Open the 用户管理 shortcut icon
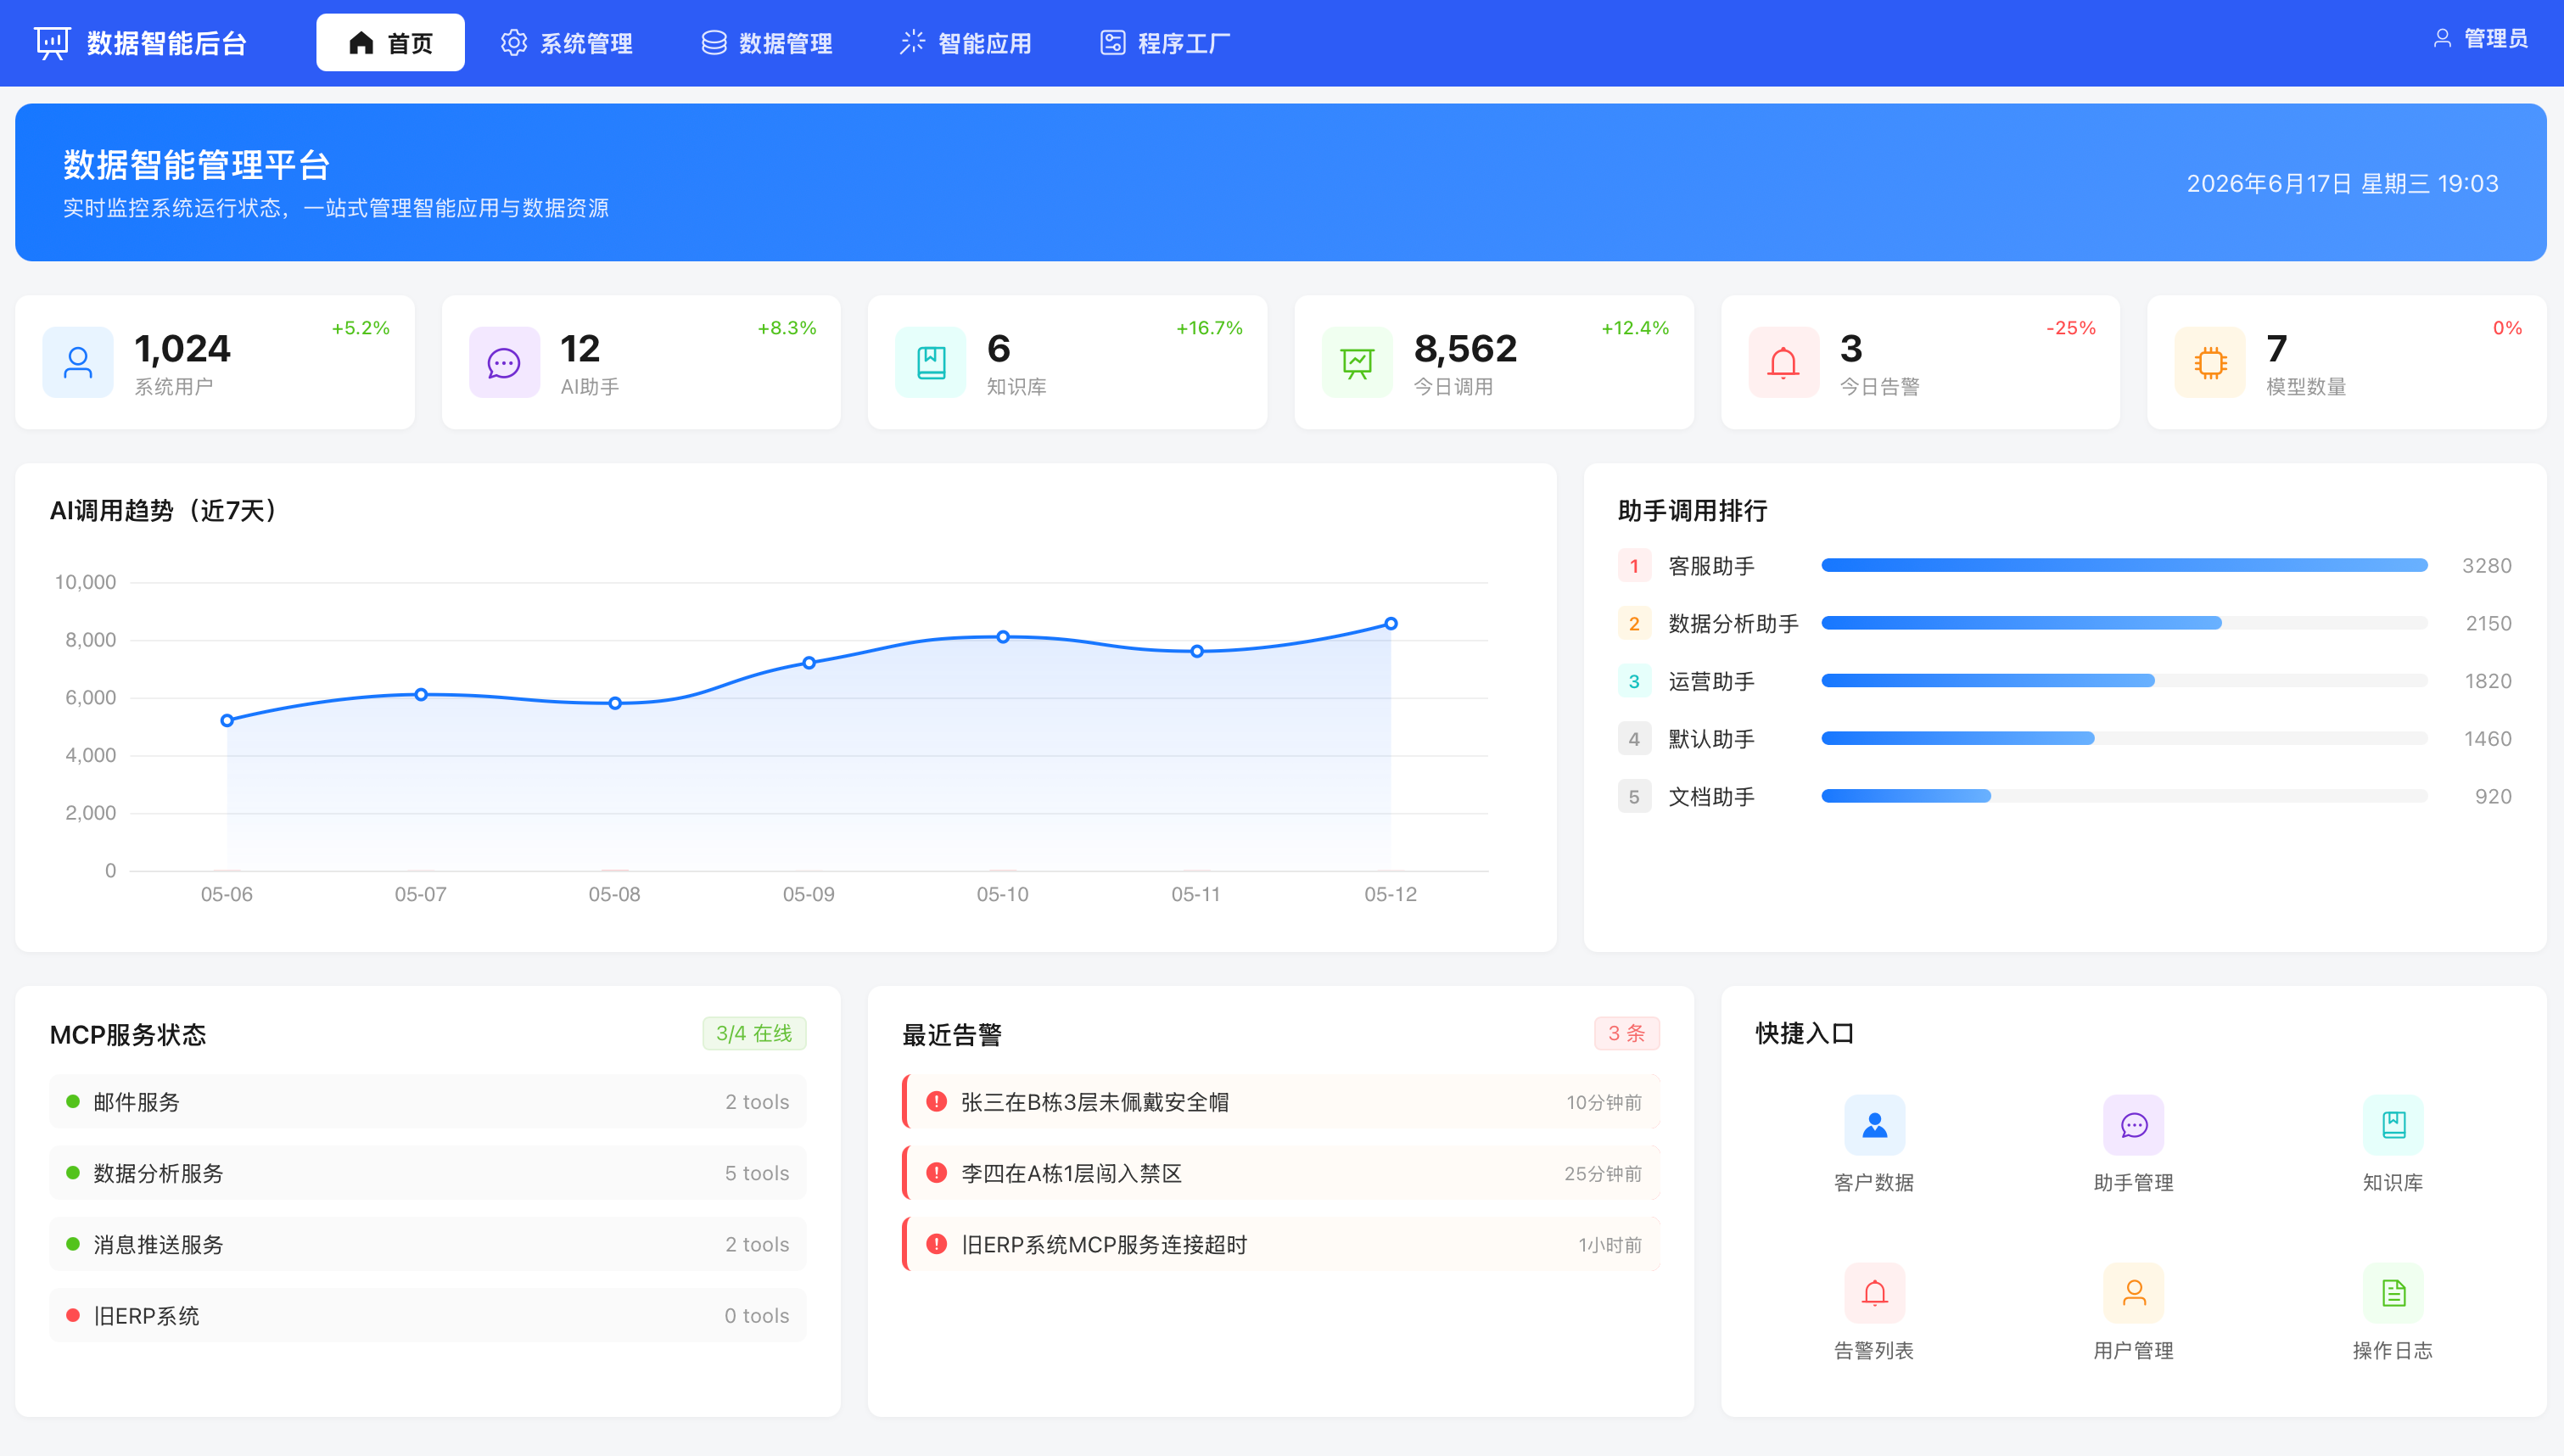This screenshot has height=1456, width=2564. click(x=2134, y=1293)
